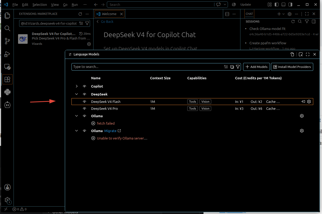Viewport: 322px width, 214px height.
Task: Open chat settings gear
Action: point(290,14)
